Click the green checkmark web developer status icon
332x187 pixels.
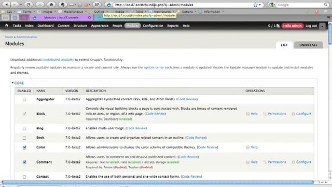[307, 11]
